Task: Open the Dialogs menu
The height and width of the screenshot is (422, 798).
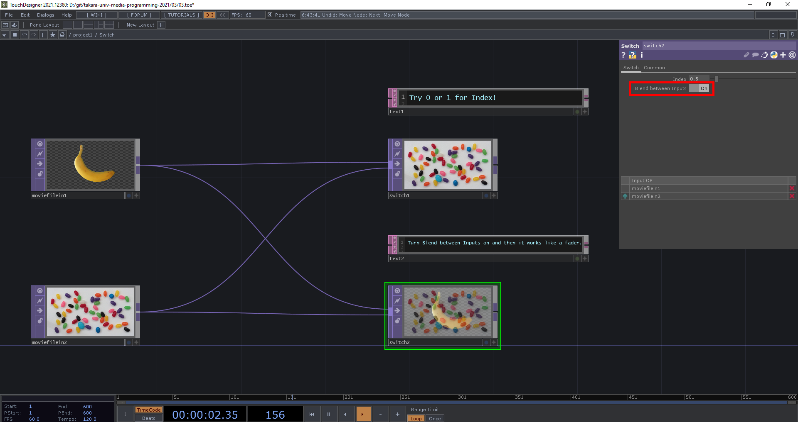Action: click(x=45, y=15)
